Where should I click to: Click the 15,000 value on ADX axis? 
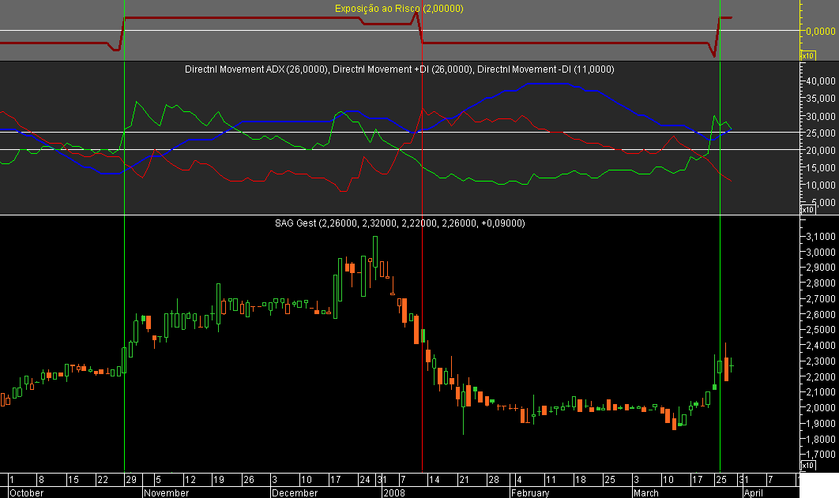[821, 167]
